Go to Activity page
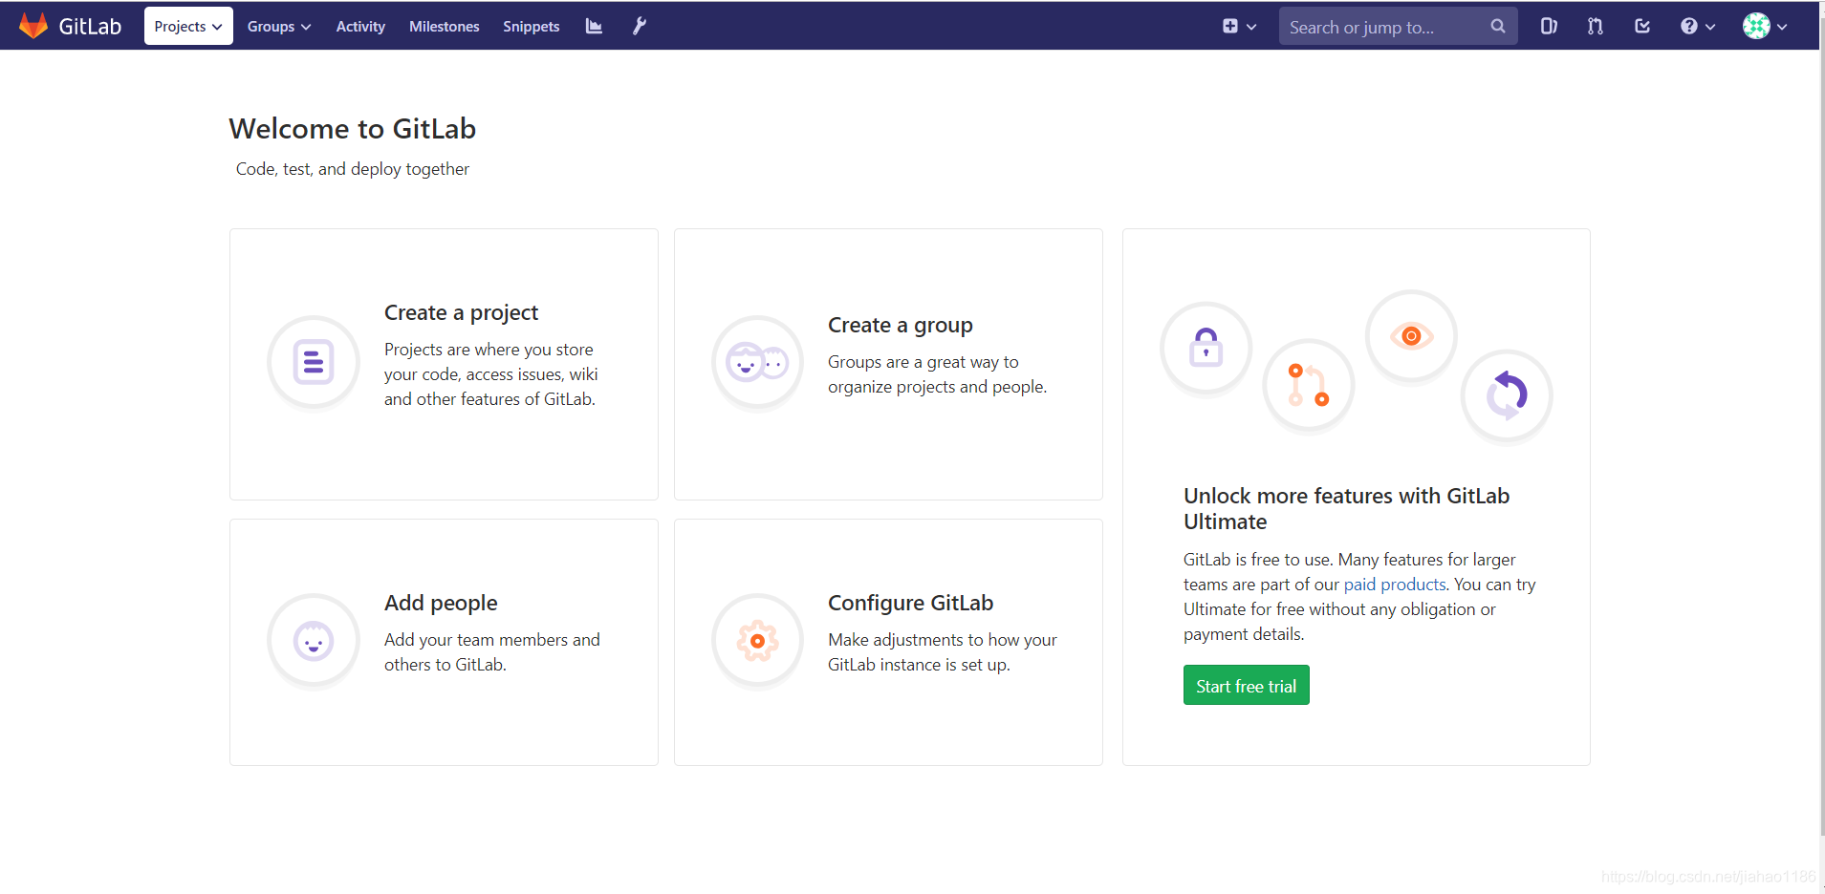The width and height of the screenshot is (1825, 894). pyautogui.click(x=360, y=27)
